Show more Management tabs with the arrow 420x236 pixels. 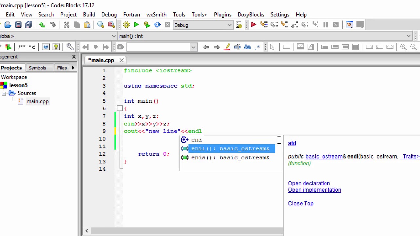(73, 68)
